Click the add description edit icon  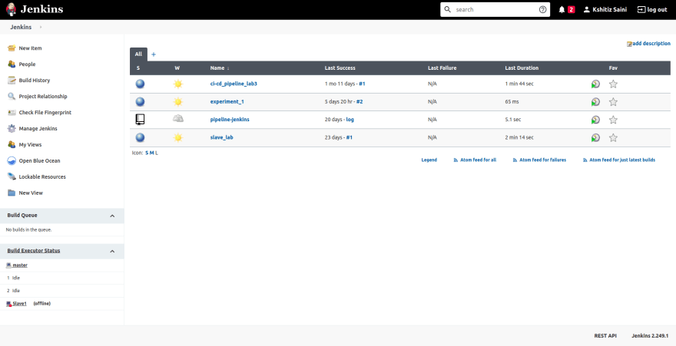[x=629, y=44]
